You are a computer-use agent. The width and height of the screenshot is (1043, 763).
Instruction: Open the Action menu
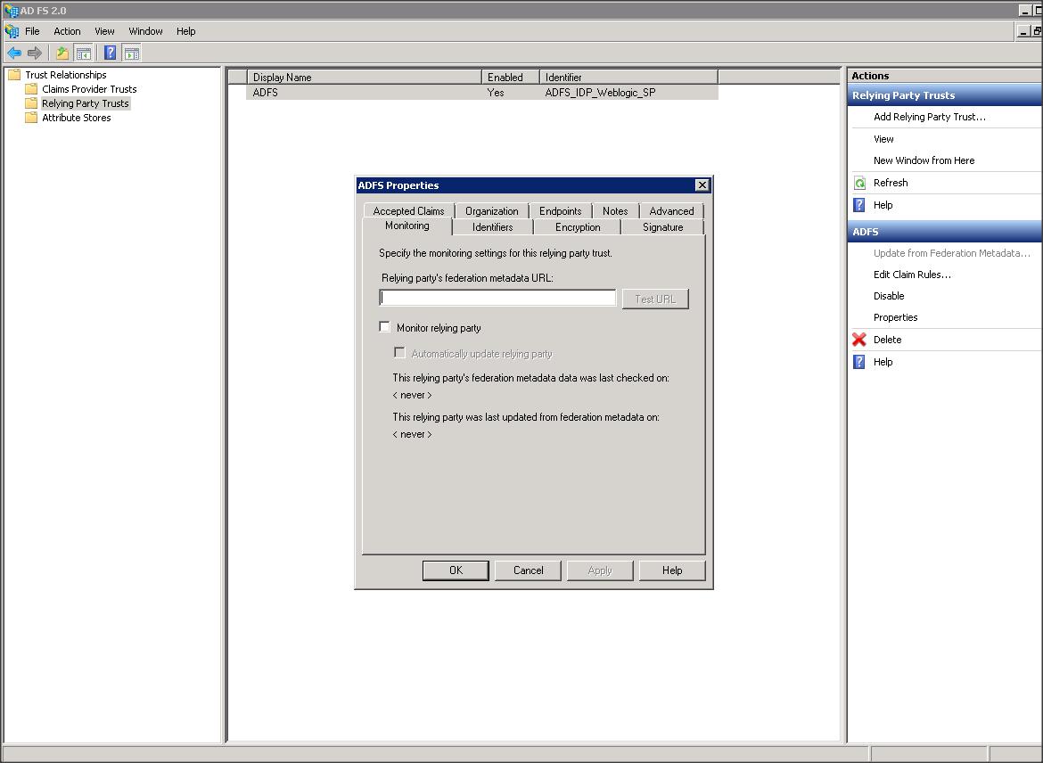(x=67, y=31)
